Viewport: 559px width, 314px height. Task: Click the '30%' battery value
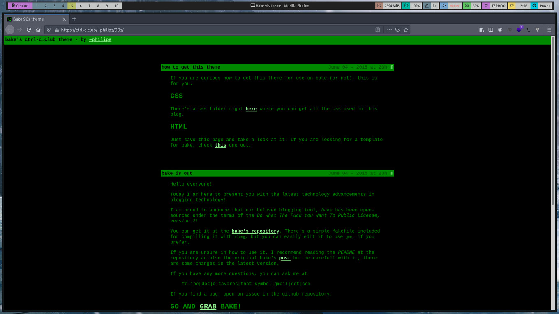click(476, 6)
